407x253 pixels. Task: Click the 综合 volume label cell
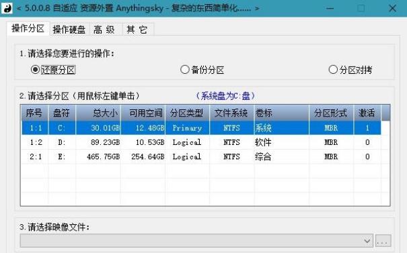[x=282, y=156]
